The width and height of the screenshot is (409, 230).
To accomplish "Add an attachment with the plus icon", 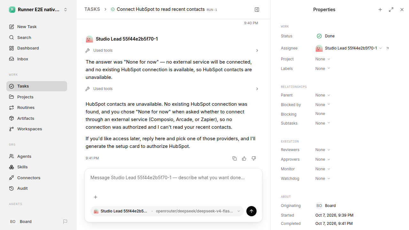I will pyautogui.click(x=96, y=197).
